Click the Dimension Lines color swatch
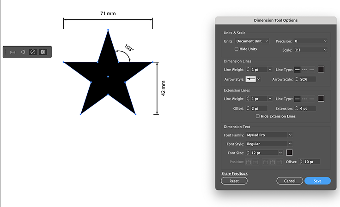Screen dimensions: 340x207 click(321, 70)
